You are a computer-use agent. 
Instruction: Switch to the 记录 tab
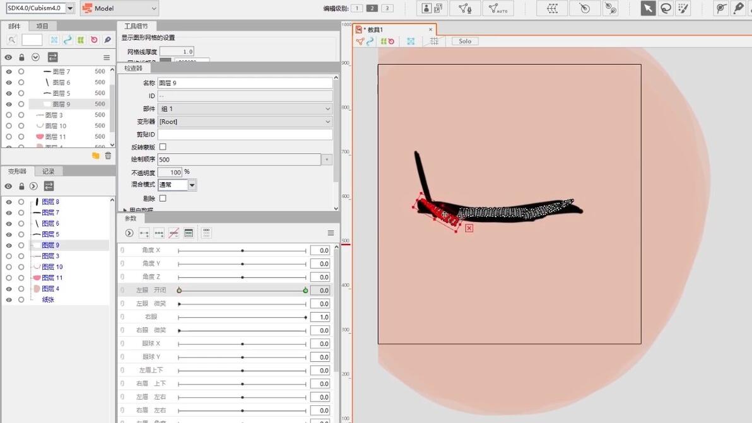tap(48, 171)
